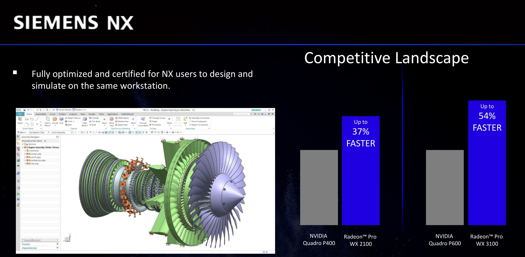The image size is (525, 257).
Task: Expand the Sections tree node
Action: point(23,144)
